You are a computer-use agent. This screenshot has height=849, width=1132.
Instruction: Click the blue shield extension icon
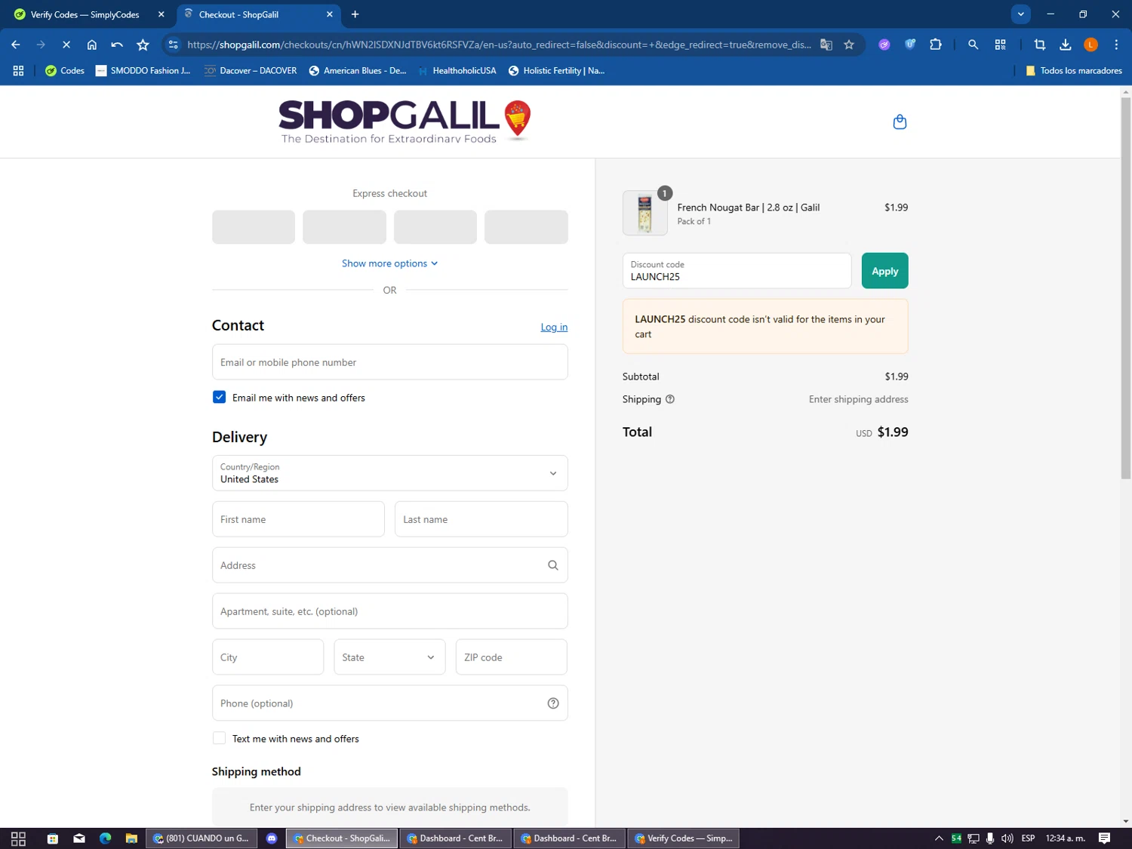pyautogui.click(x=910, y=45)
